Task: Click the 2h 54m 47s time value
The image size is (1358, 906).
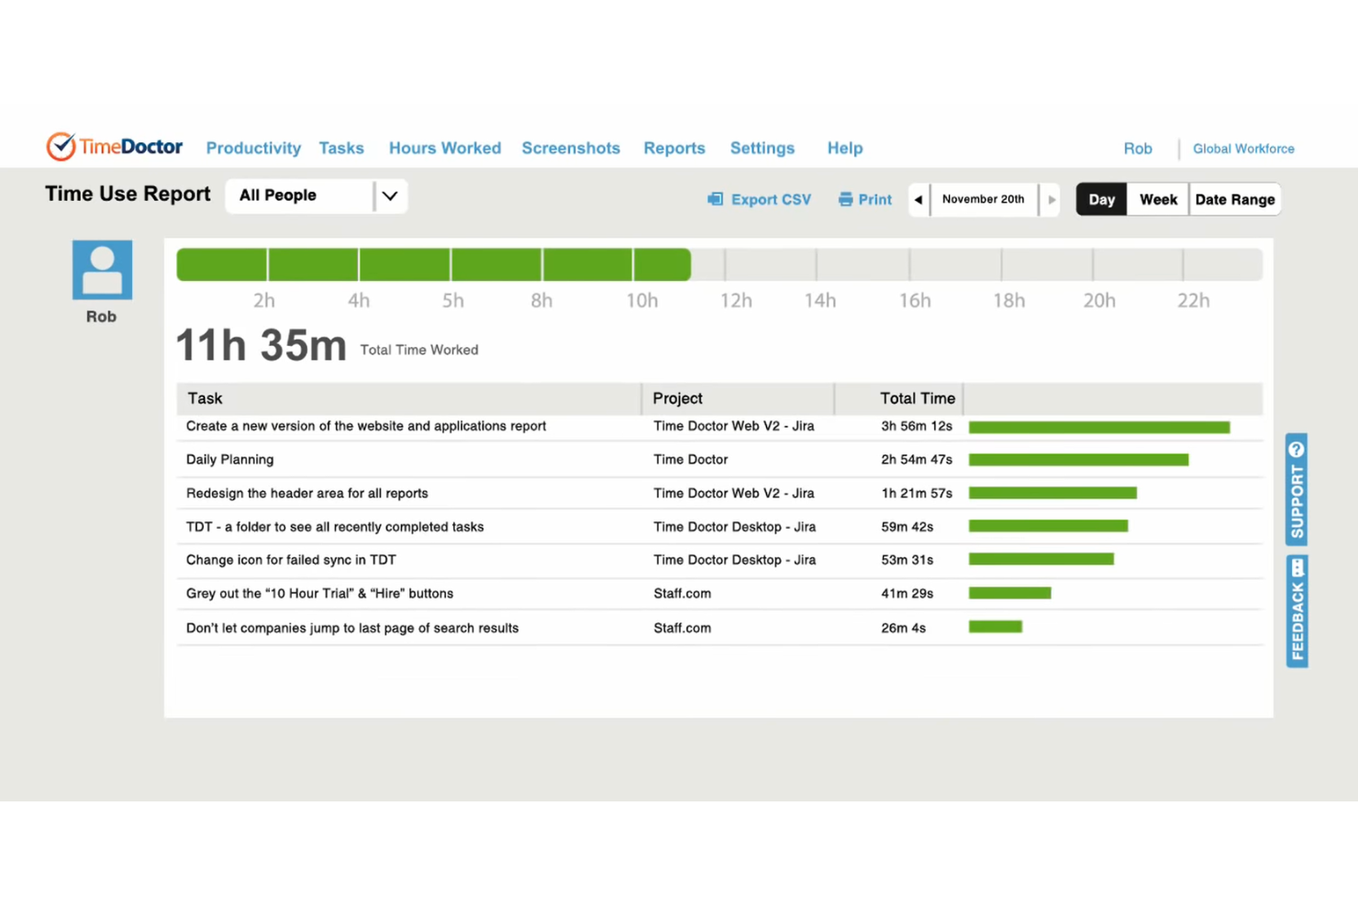Action: 917,460
